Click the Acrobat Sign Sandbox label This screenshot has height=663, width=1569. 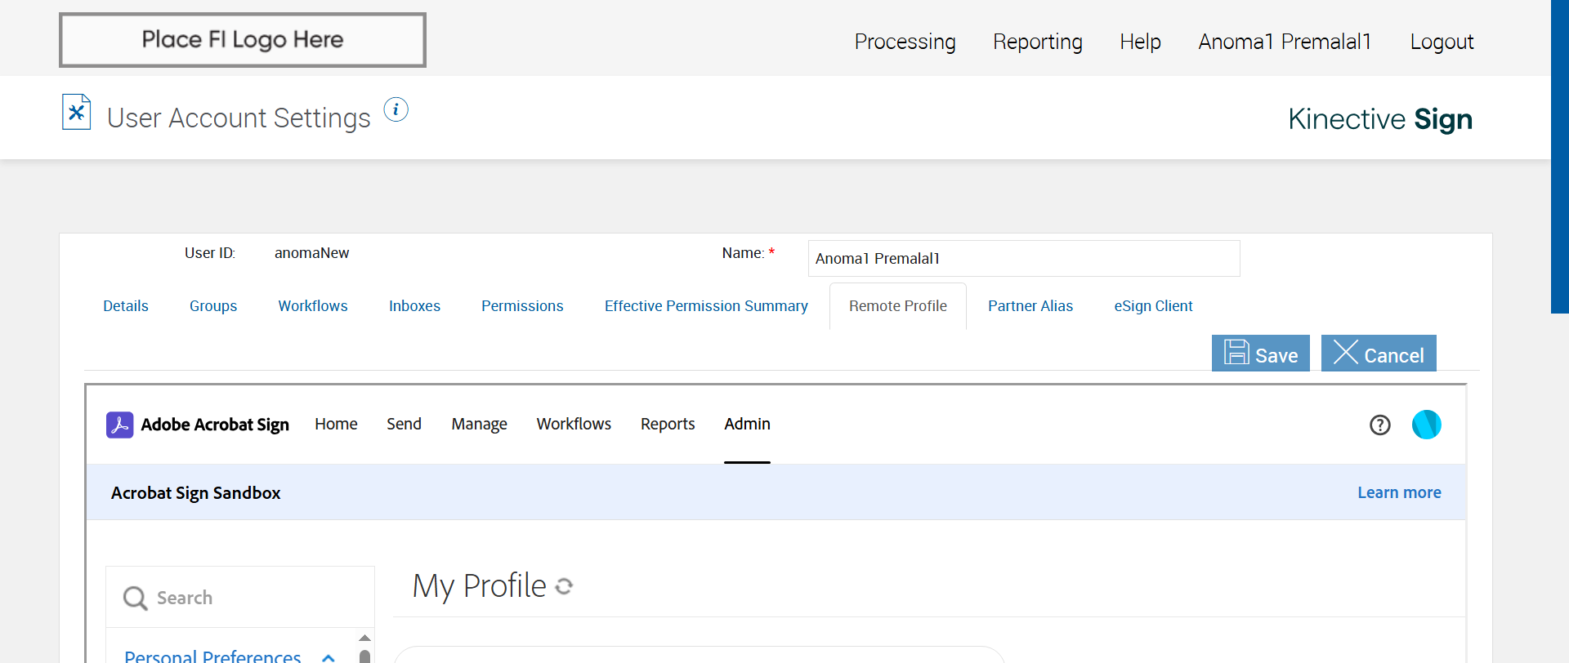click(x=196, y=493)
